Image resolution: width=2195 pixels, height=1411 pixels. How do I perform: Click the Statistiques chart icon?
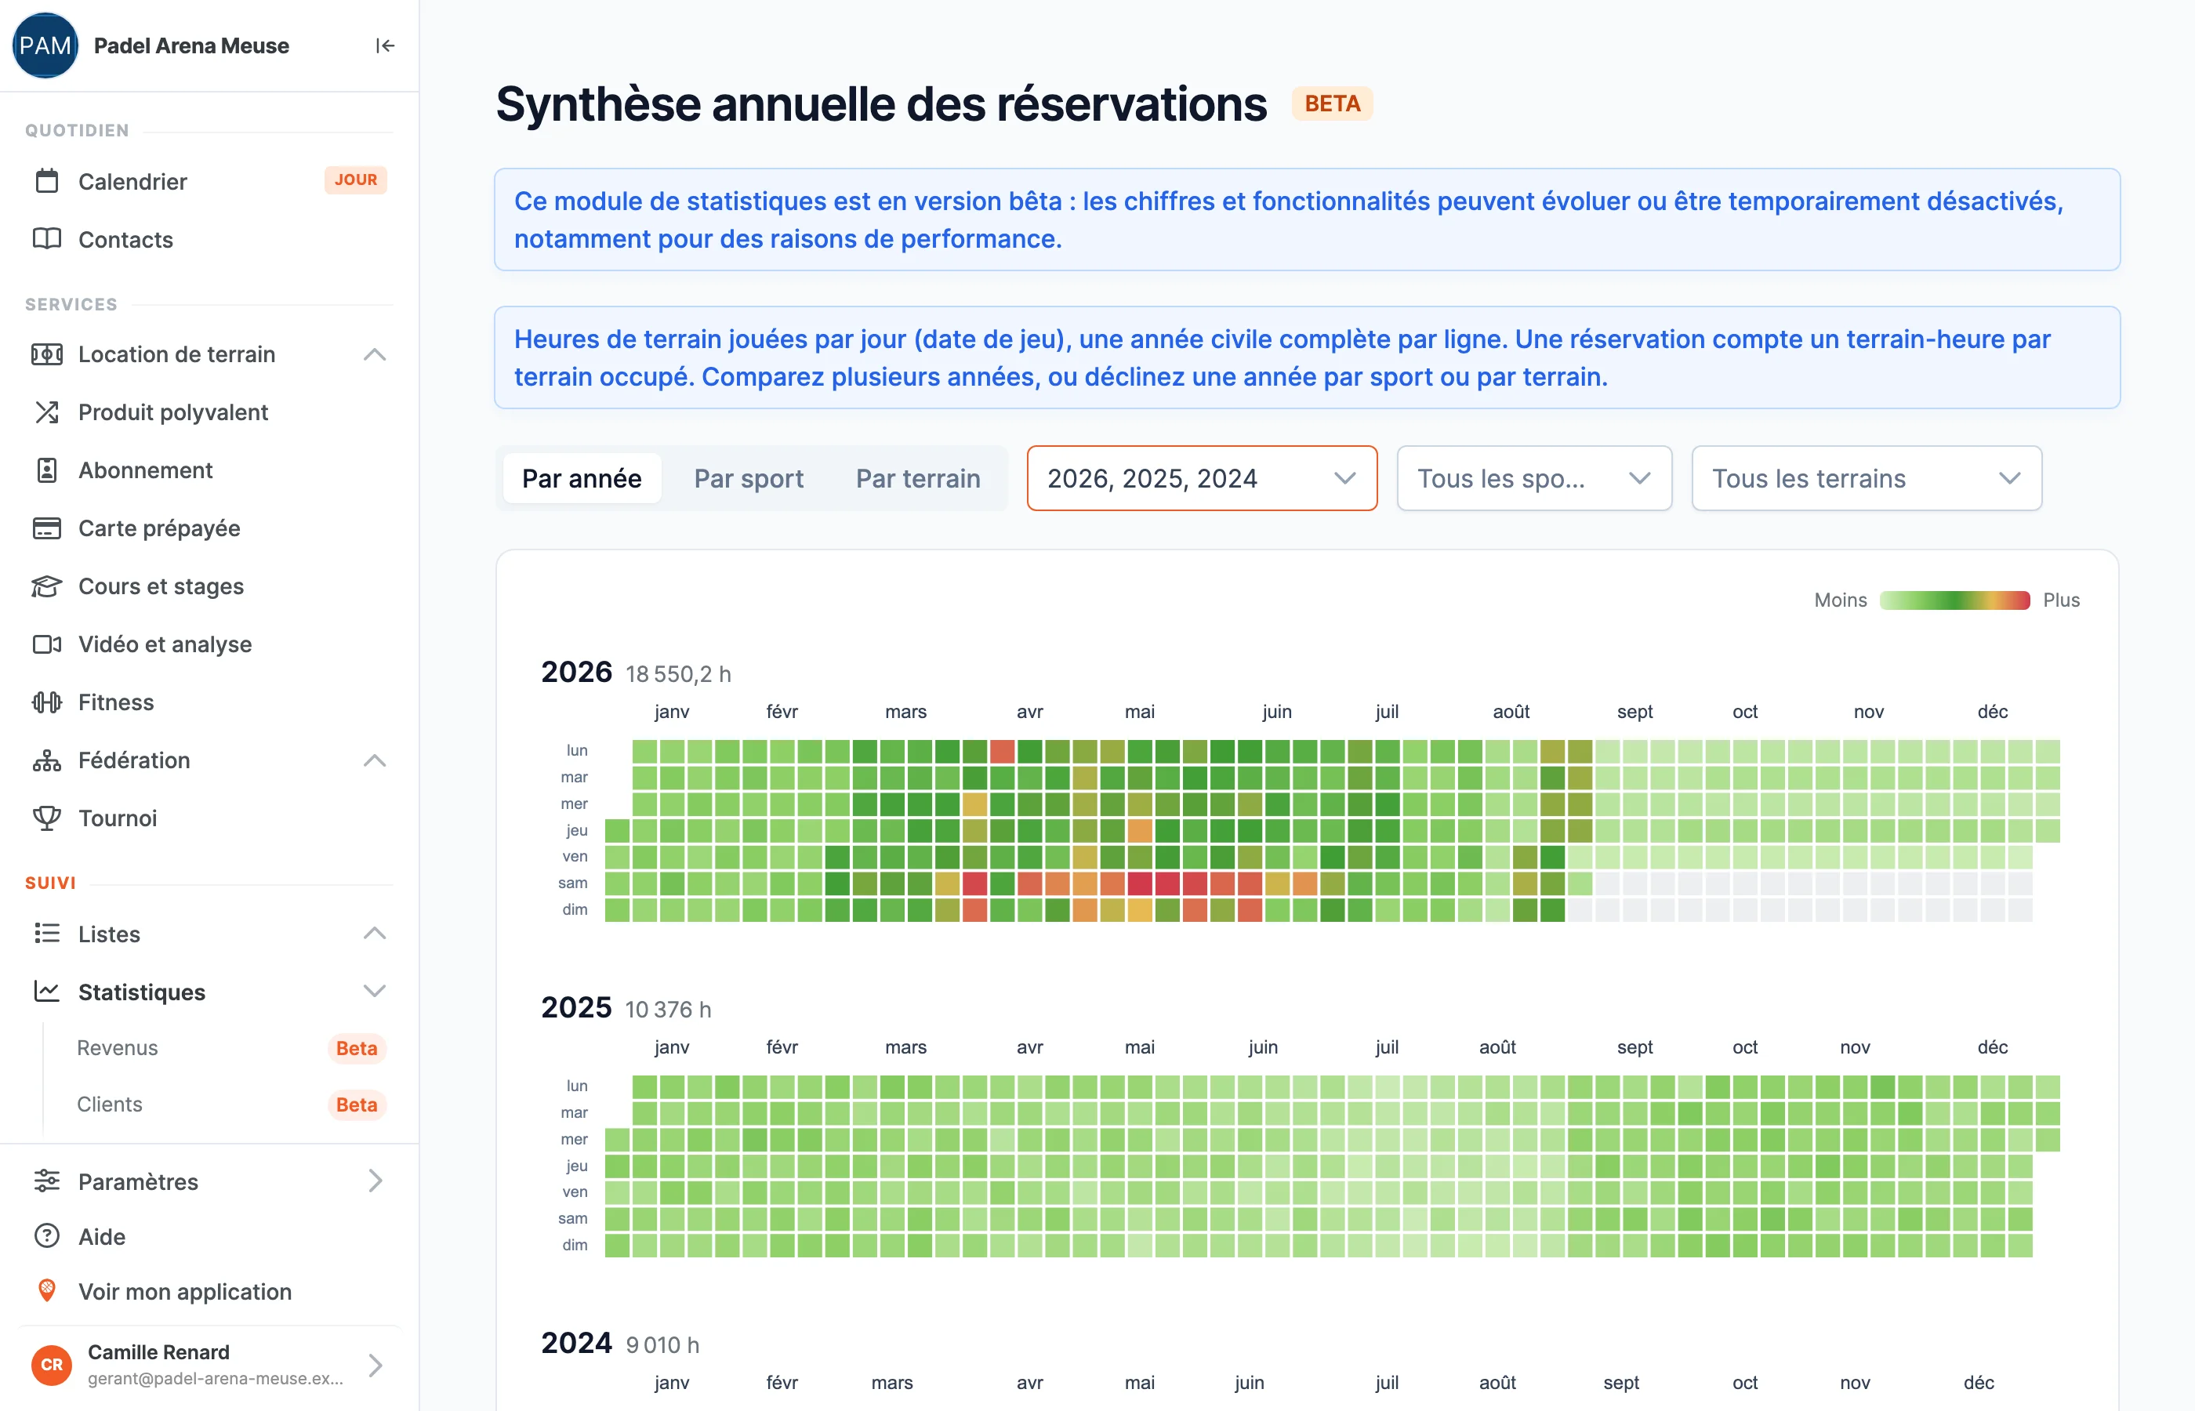tap(47, 992)
